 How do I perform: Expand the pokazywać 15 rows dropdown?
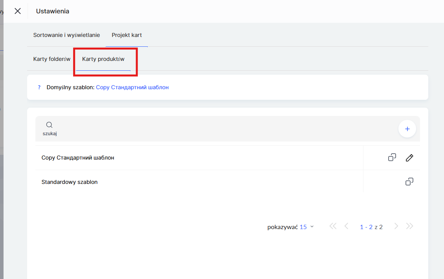[x=306, y=227]
